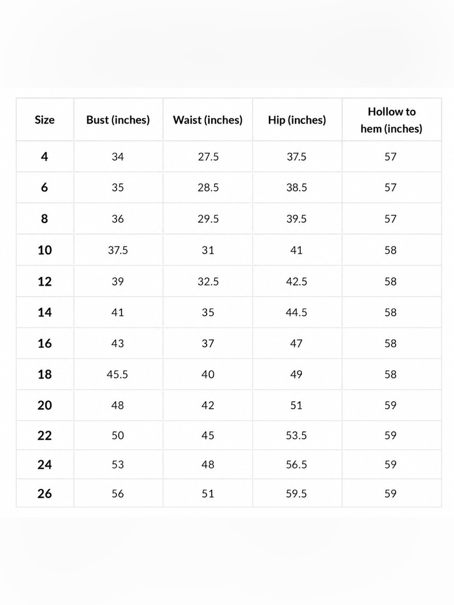Click hip value 44.5 for size 14
This screenshot has height=605, width=454.
pyautogui.click(x=296, y=312)
